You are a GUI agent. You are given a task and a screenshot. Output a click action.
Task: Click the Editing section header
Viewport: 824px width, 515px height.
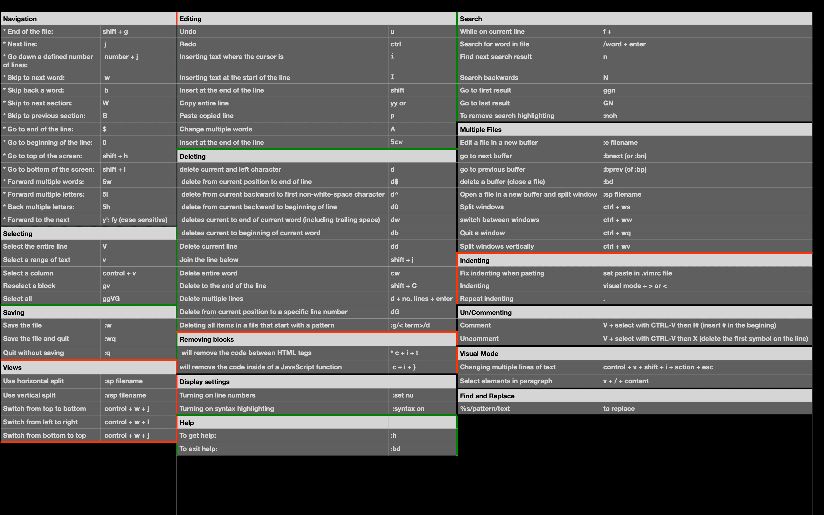point(190,19)
